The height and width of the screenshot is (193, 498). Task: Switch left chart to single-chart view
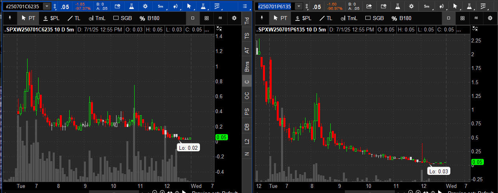(193, 18)
